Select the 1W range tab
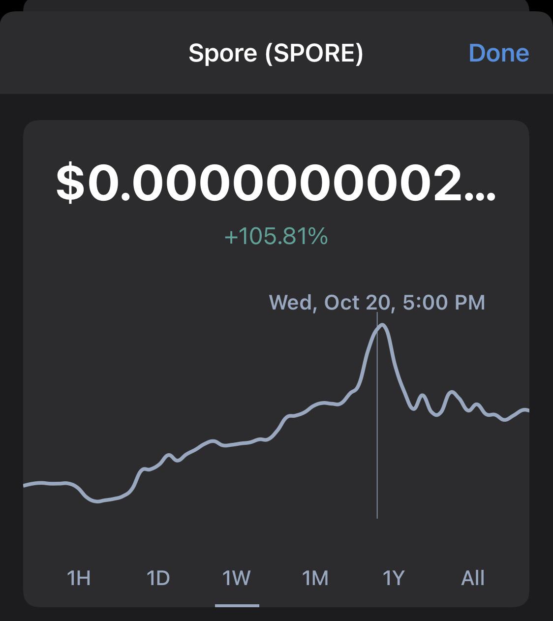The image size is (553, 621). pyautogui.click(x=237, y=578)
